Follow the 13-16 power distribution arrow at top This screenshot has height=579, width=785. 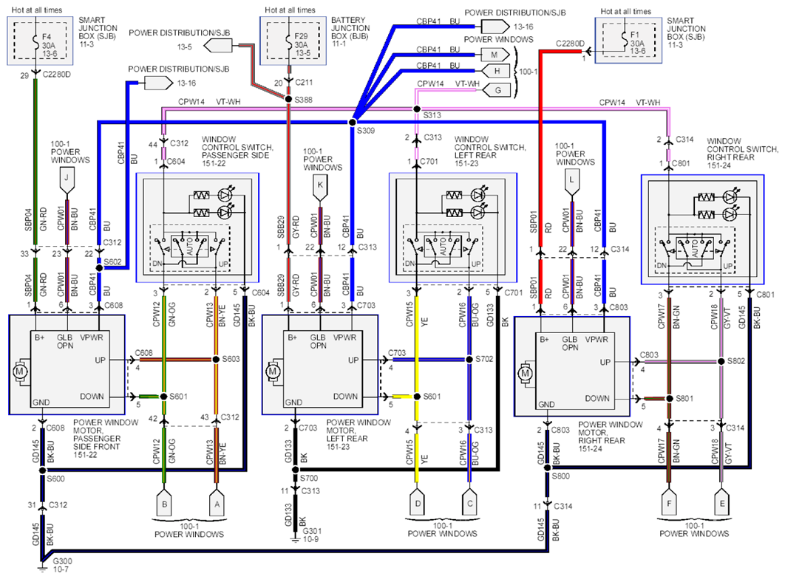click(495, 27)
